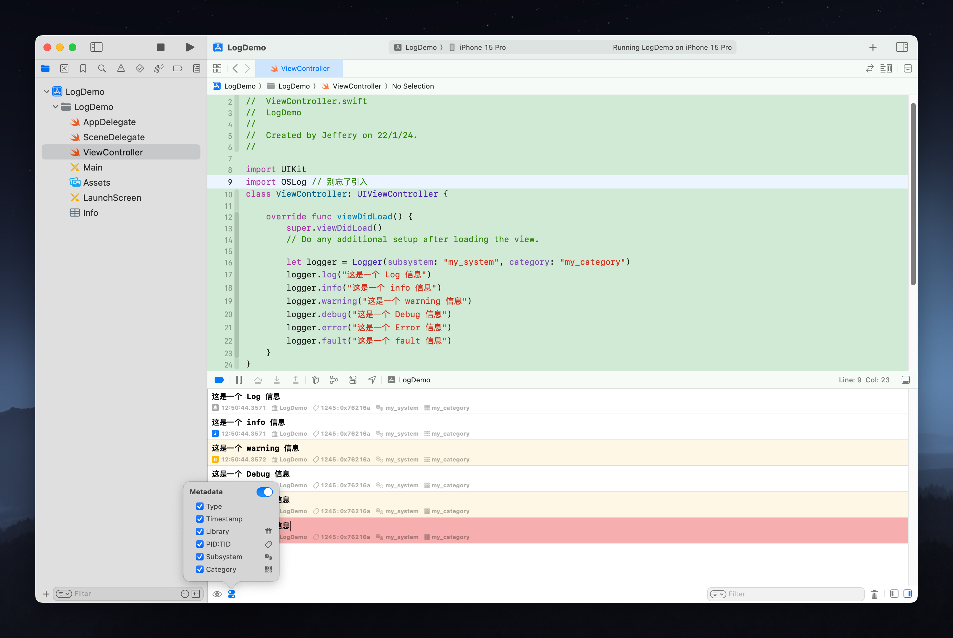Screen dimensions: 953x638
Task: Clear console with trash icon
Action: 874,594
